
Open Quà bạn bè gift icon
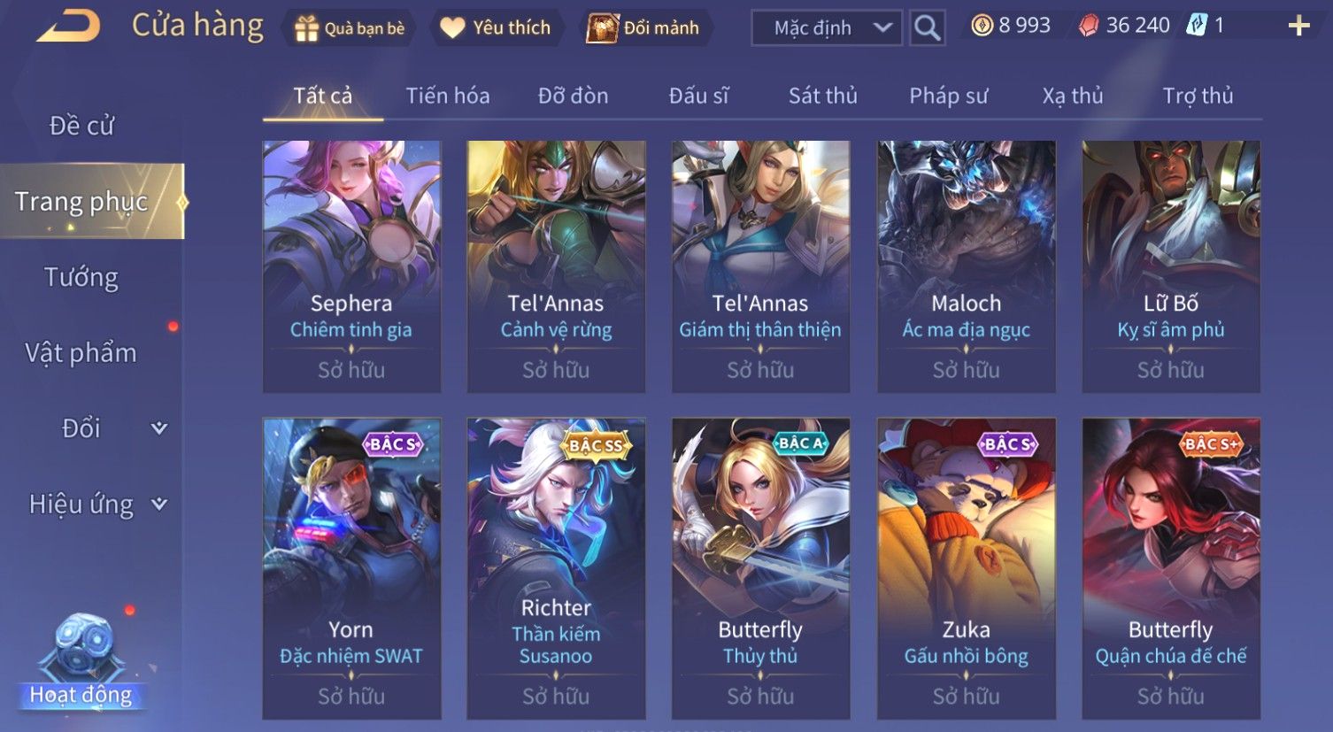pyautogui.click(x=306, y=28)
